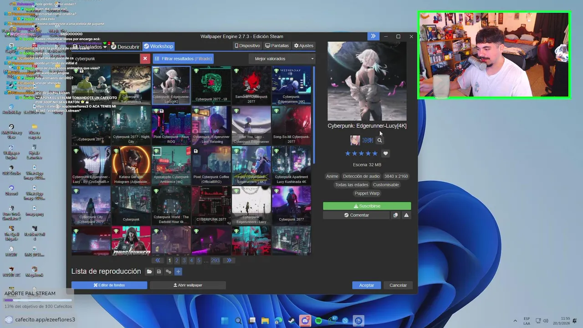Expand the Mejor valorados sort dropdown
583x328 pixels.
[x=282, y=59]
